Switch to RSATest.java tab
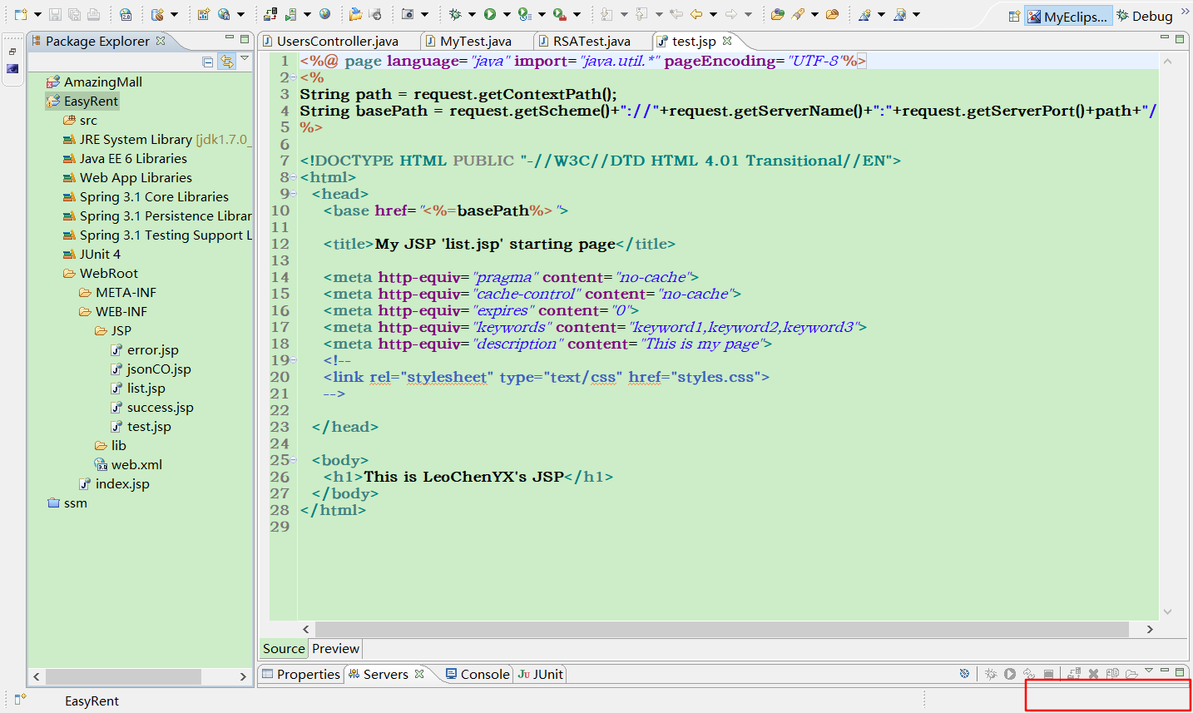The image size is (1193, 713). 585,41
